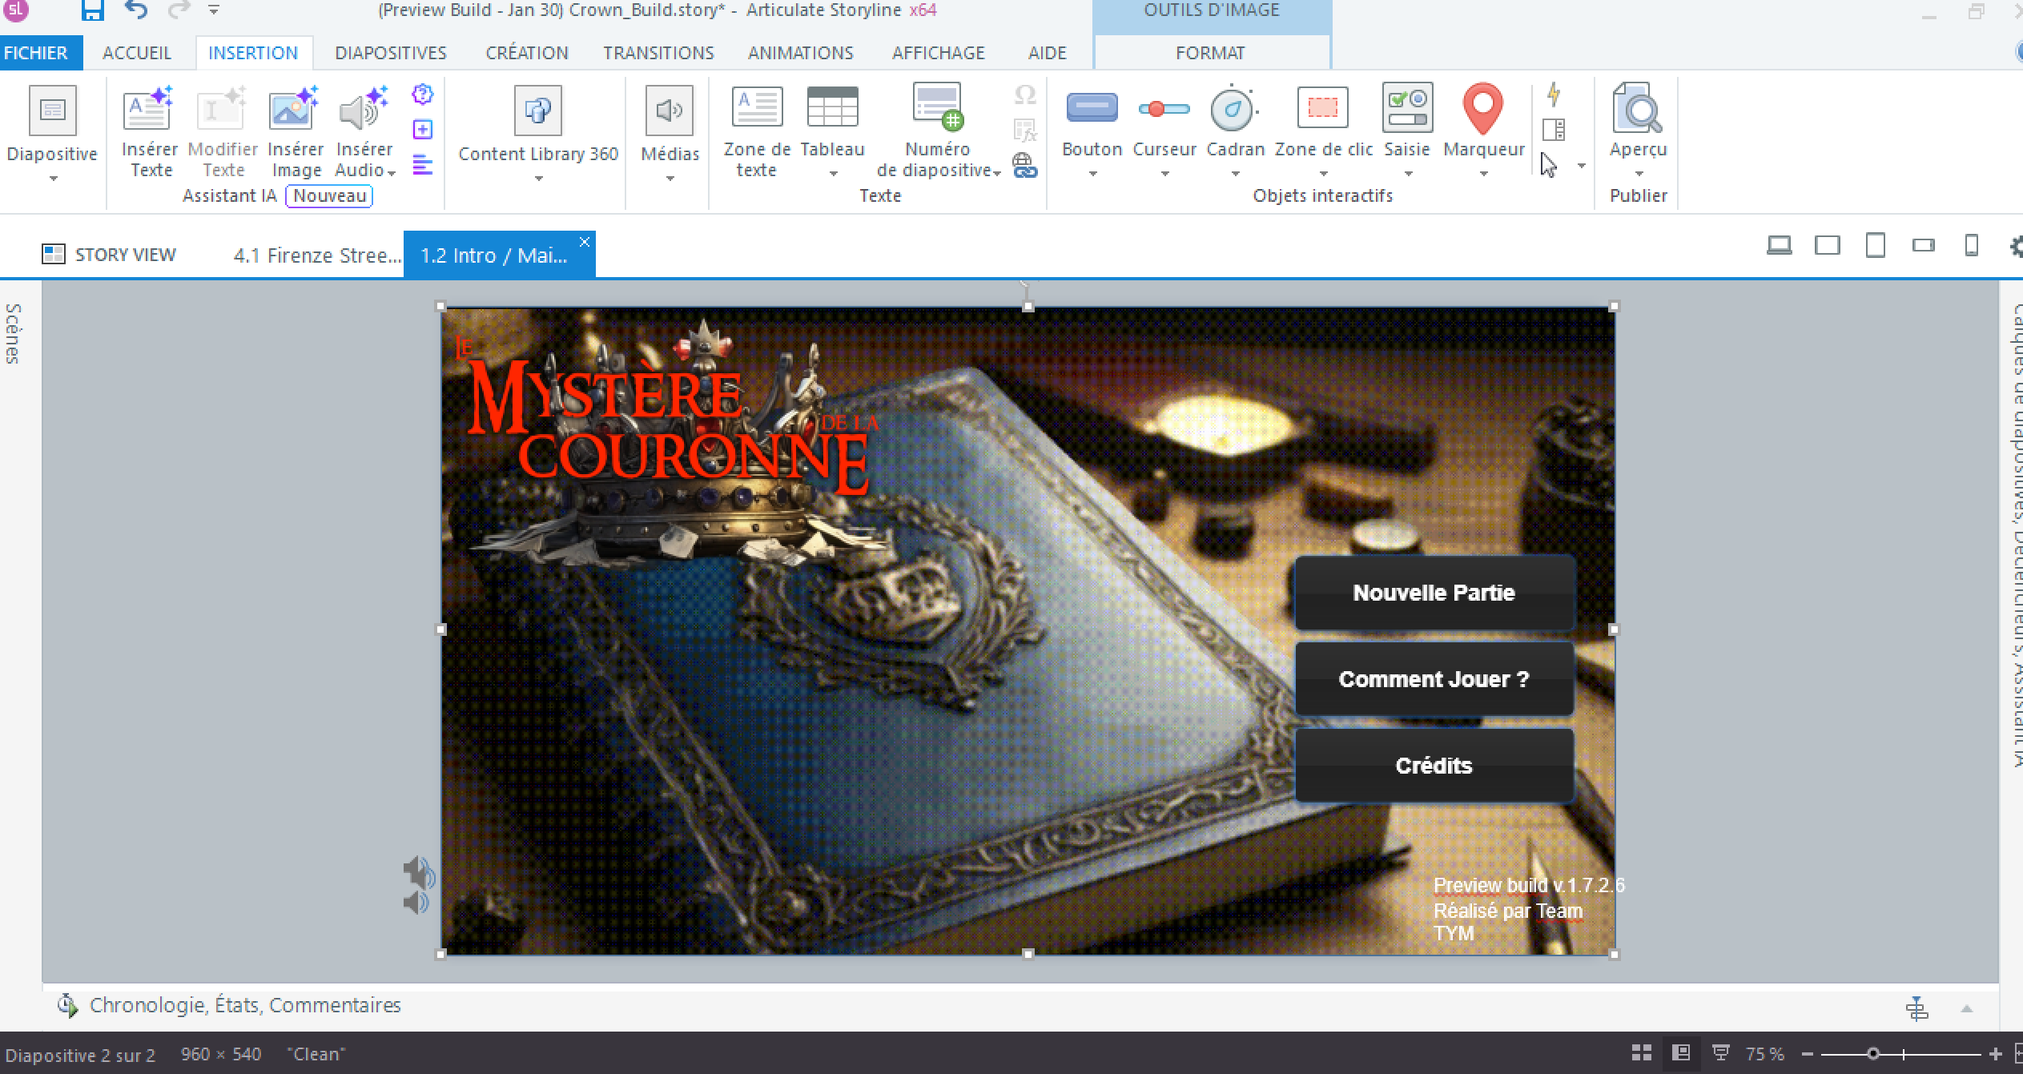Click the Numéro de diapositive icon

point(938,107)
